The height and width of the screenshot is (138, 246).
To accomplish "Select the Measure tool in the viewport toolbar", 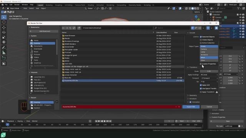I will pos(4,53).
